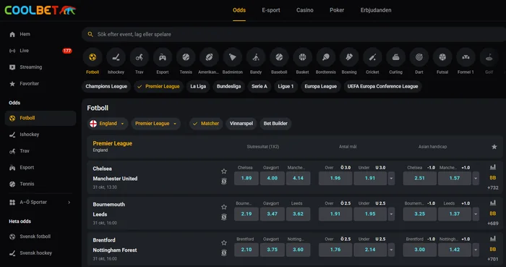Open the Futsal sport icon
The height and width of the screenshot is (267, 506).
(442, 57)
